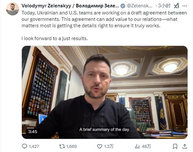The width and height of the screenshot is (193, 152).
Task: Bookmark this post
Action: 175,146
